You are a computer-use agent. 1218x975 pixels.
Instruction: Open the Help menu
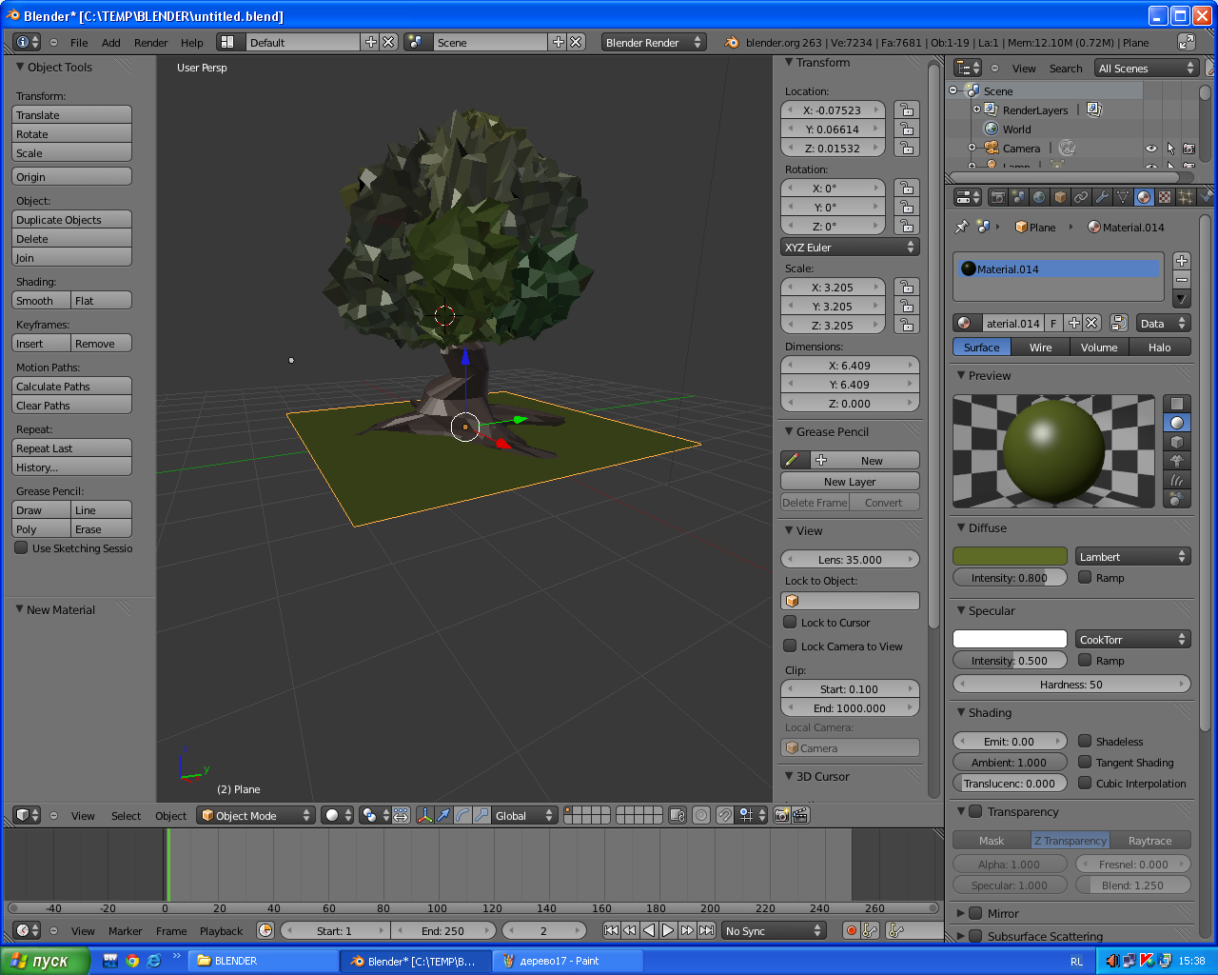[x=192, y=43]
